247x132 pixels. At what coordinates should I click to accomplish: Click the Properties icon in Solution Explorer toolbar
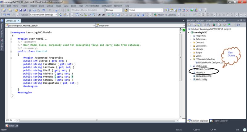pyautogui.click(x=190, y=25)
